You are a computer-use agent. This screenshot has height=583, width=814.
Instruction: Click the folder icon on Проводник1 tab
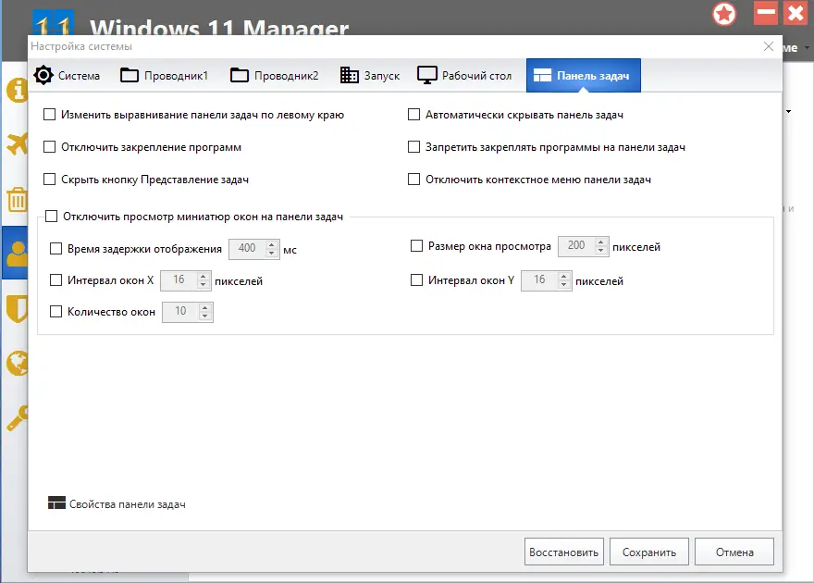(x=129, y=75)
